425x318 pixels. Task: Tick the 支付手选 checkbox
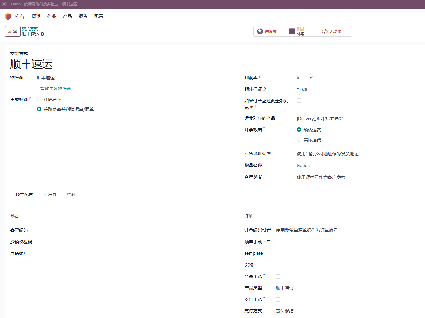(278, 299)
